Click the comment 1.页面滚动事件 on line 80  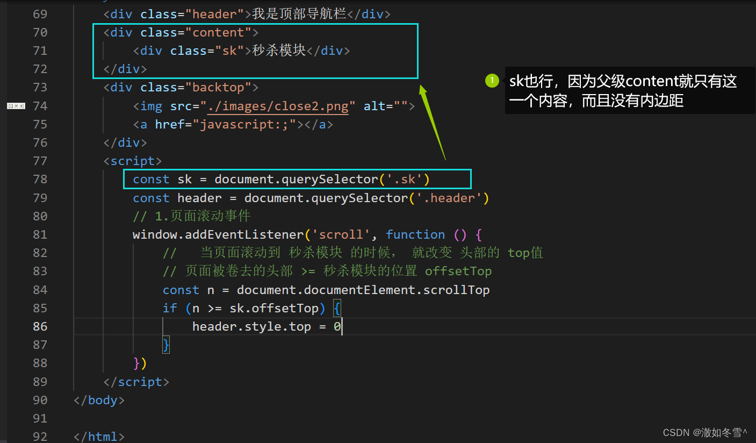192,216
